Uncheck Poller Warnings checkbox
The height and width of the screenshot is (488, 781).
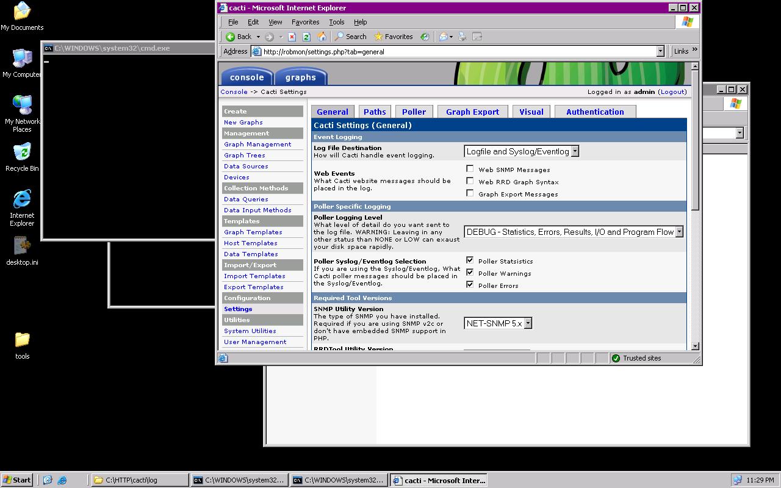click(470, 273)
